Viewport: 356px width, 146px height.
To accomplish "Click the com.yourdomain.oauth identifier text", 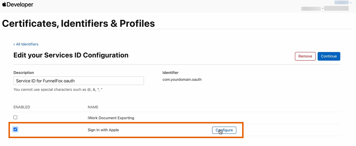I will click(x=182, y=80).
